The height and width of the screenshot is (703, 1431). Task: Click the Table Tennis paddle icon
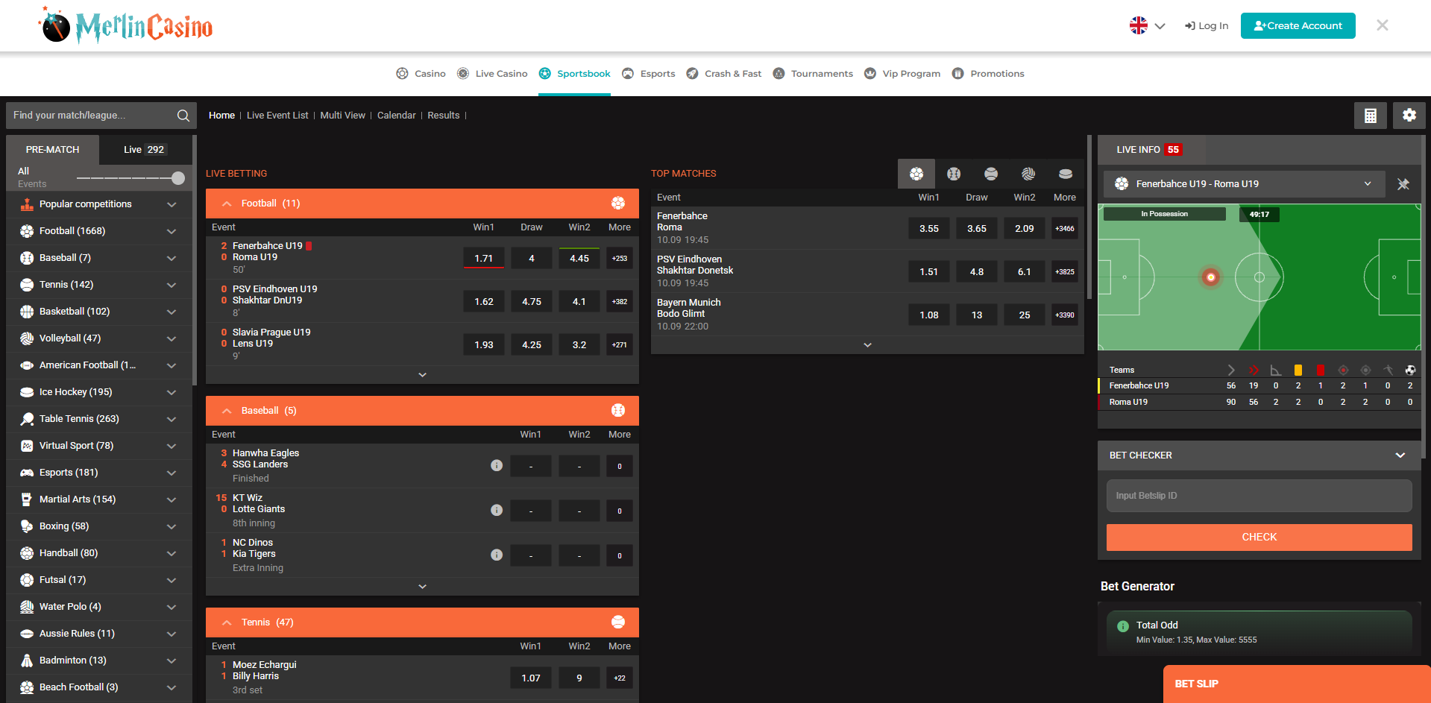tap(27, 419)
